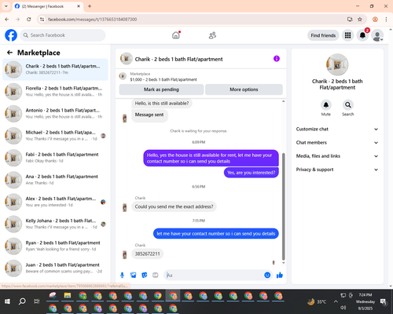Open conversation information purple icon
The width and height of the screenshot is (393, 314).
277,59
